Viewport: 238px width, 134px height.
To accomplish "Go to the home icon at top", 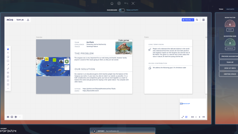I will coord(112,3).
